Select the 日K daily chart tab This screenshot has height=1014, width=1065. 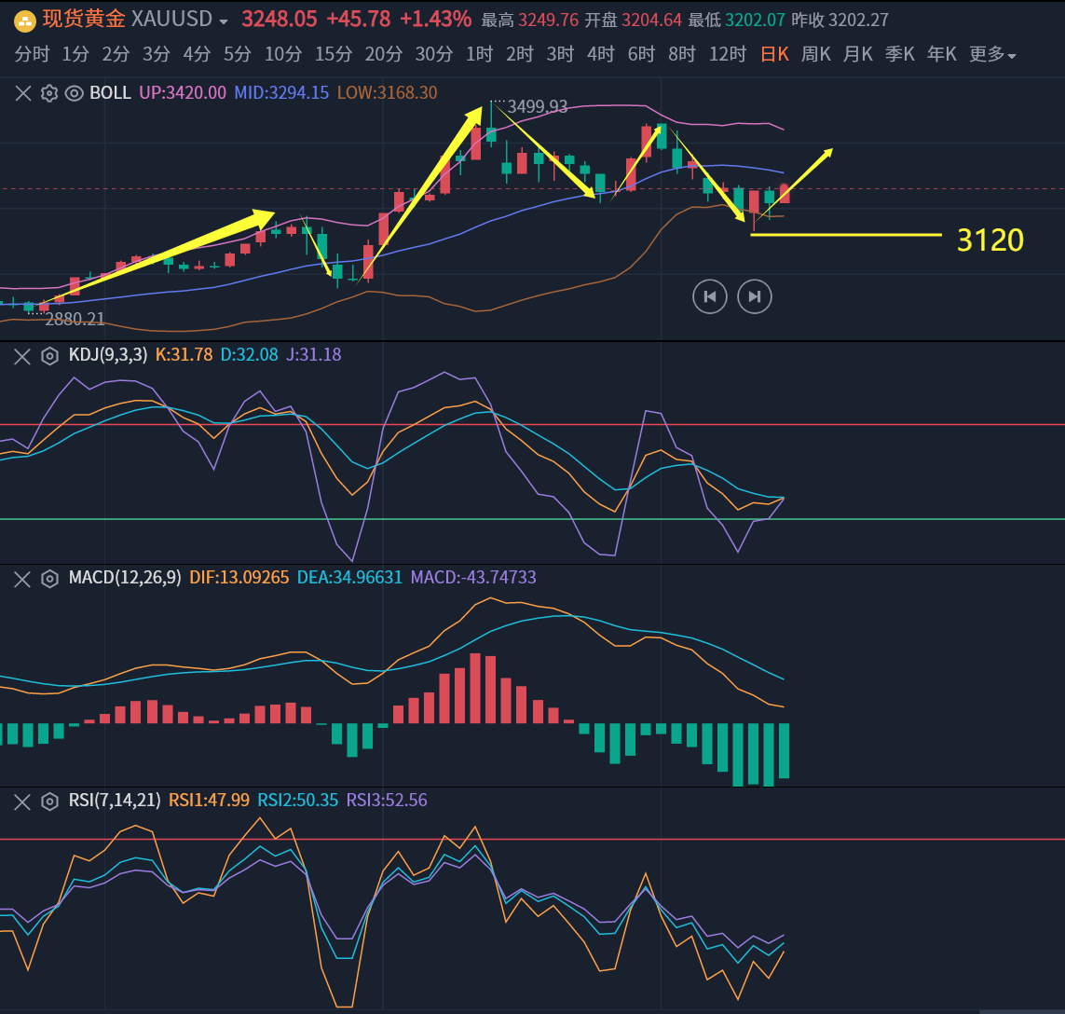775,54
